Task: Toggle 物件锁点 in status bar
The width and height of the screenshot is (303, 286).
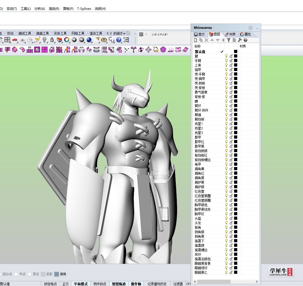Action: (x=100, y=284)
